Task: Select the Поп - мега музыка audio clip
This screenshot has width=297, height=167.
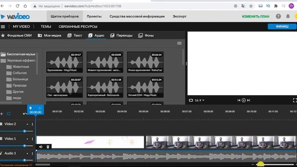Action: click(65, 87)
